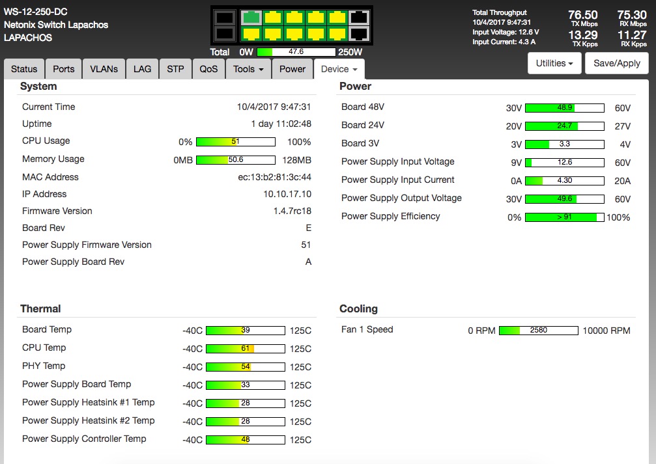Screen dimensions: 656x464
Task: Click the CPU Usage progress bar
Action: tap(235, 142)
